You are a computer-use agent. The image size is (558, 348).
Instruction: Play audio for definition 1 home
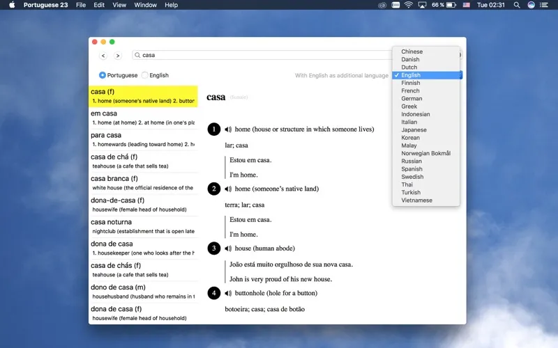tap(228, 129)
